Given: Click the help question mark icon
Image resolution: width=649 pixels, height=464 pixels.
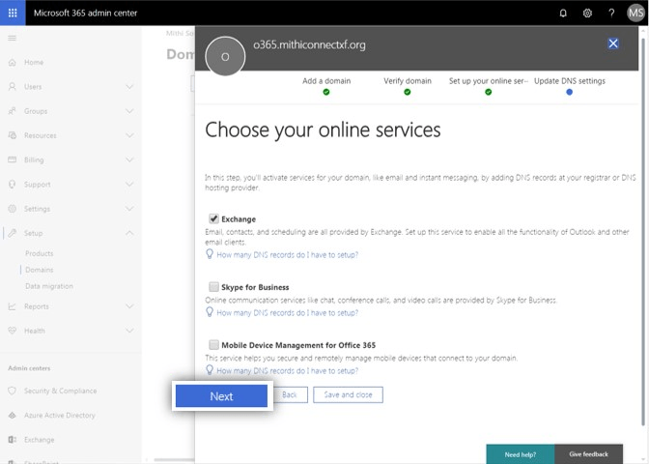Looking at the screenshot, I should 611,14.
